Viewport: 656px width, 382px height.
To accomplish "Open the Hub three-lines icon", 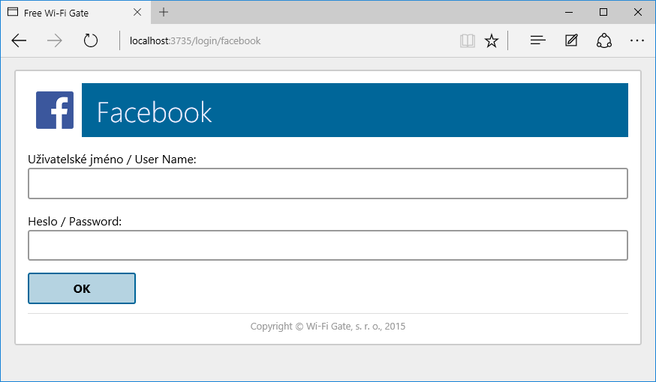I will tap(537, 40).
